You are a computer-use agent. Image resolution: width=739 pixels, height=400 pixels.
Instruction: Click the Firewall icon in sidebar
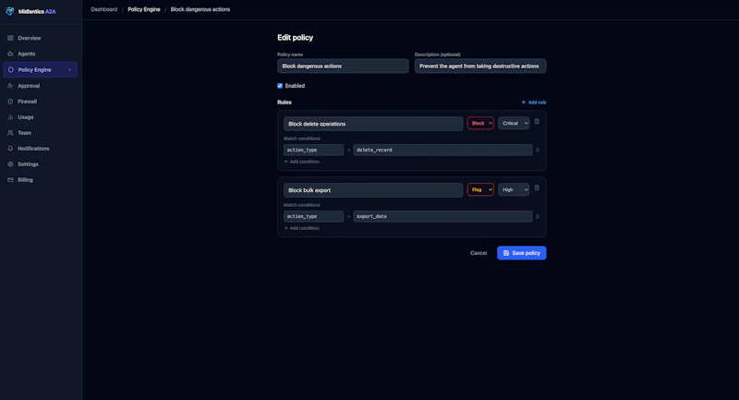(10, 102)
